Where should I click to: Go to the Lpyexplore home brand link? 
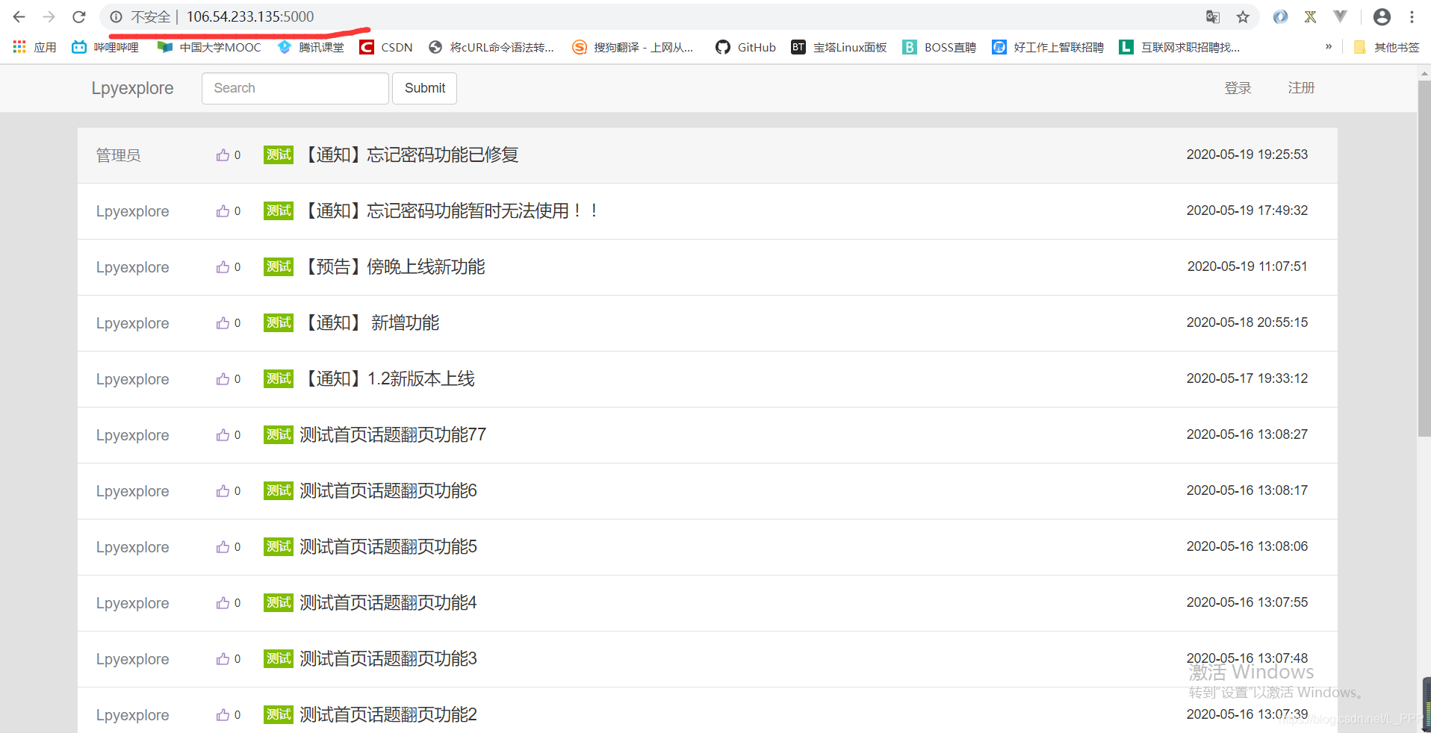pos(132,88)
